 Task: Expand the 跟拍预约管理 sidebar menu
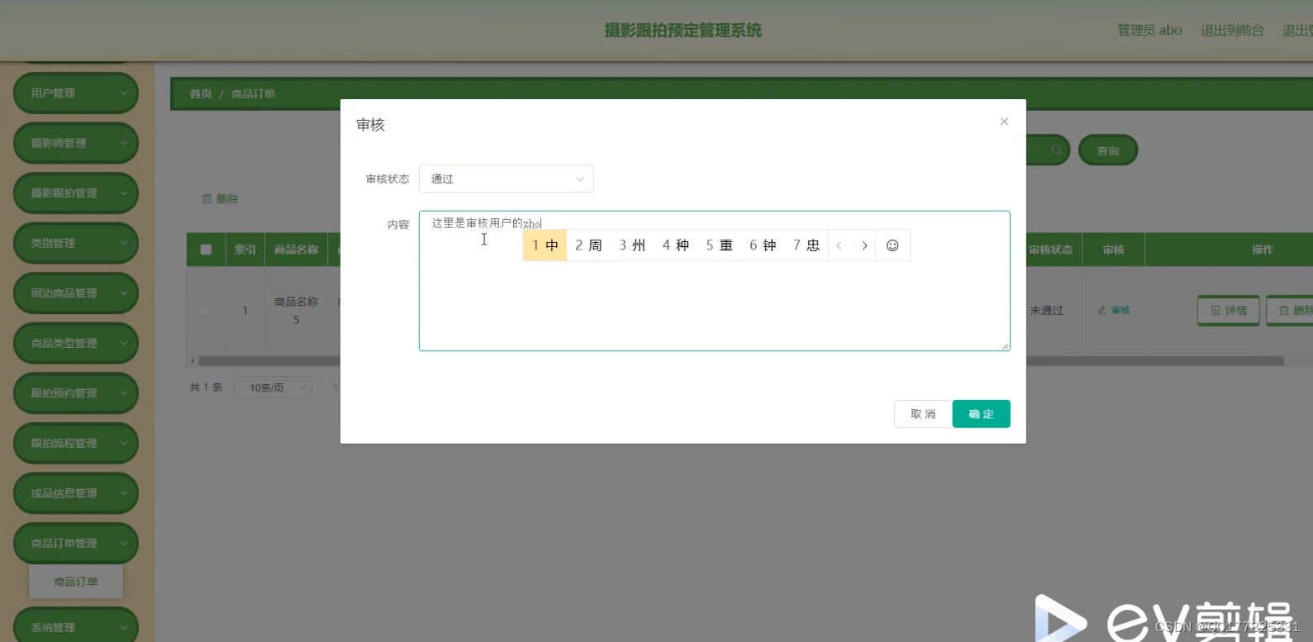click(76, 393)
